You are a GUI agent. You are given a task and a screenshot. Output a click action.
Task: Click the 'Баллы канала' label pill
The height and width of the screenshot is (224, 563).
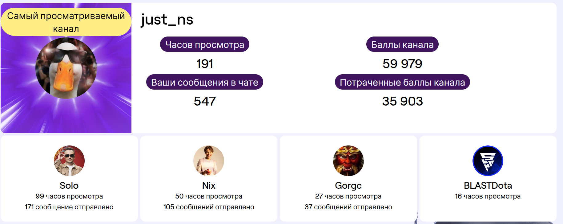point(402,44)
